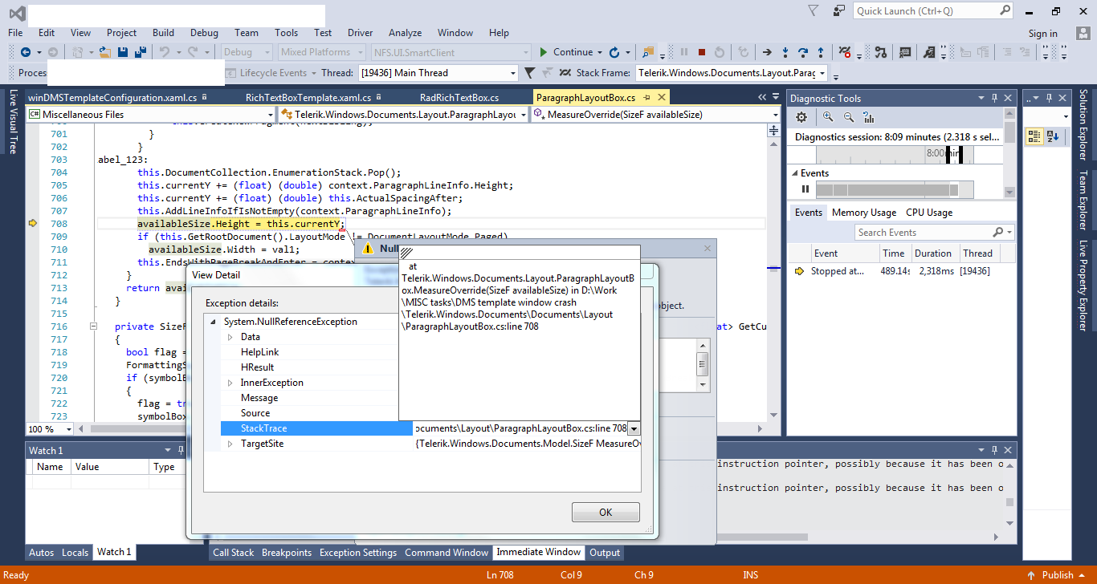Open Diagnostic Tools settings gear

(x=801, y=117)
